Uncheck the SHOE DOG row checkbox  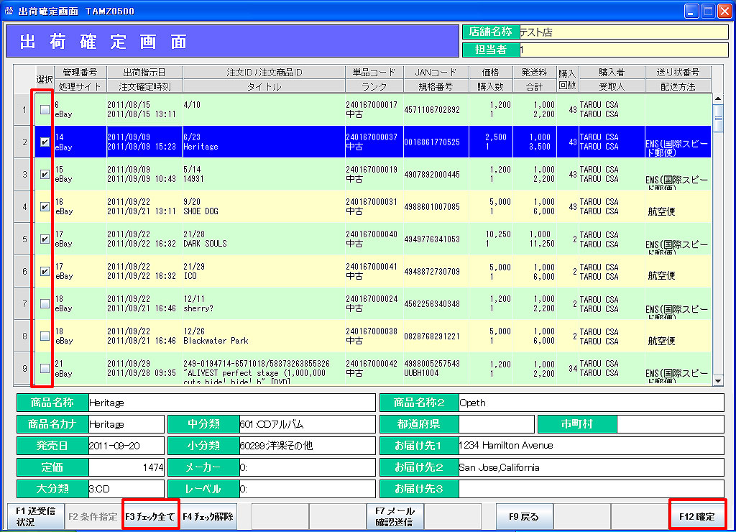click(x=45, y=207)
